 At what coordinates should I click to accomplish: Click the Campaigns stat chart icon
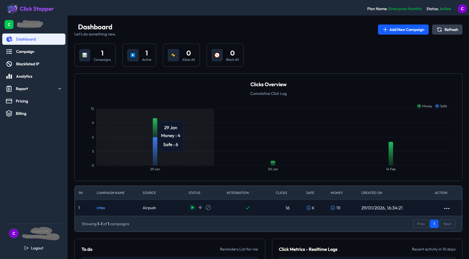[85, 55]
